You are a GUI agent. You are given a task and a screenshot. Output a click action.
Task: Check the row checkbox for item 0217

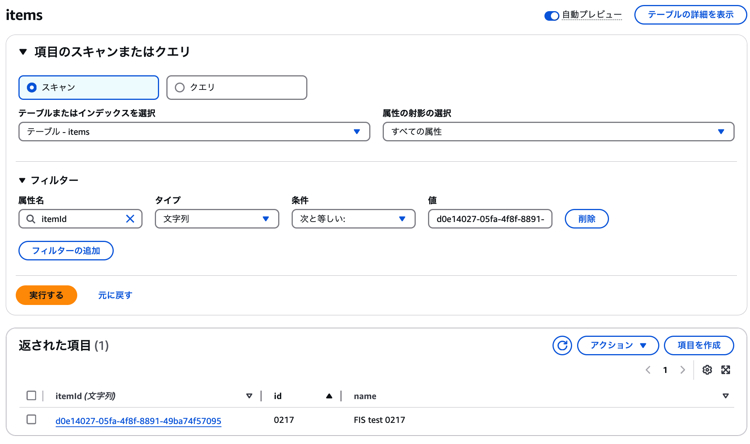[32, 419]
